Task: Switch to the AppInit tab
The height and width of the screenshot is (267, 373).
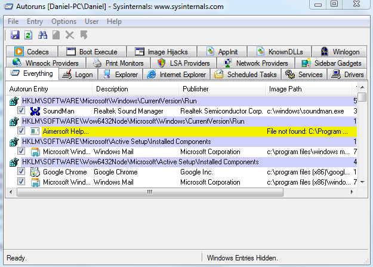Action: point(222,51)
